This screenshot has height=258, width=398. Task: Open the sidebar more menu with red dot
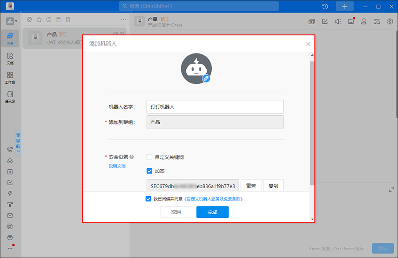10,248
